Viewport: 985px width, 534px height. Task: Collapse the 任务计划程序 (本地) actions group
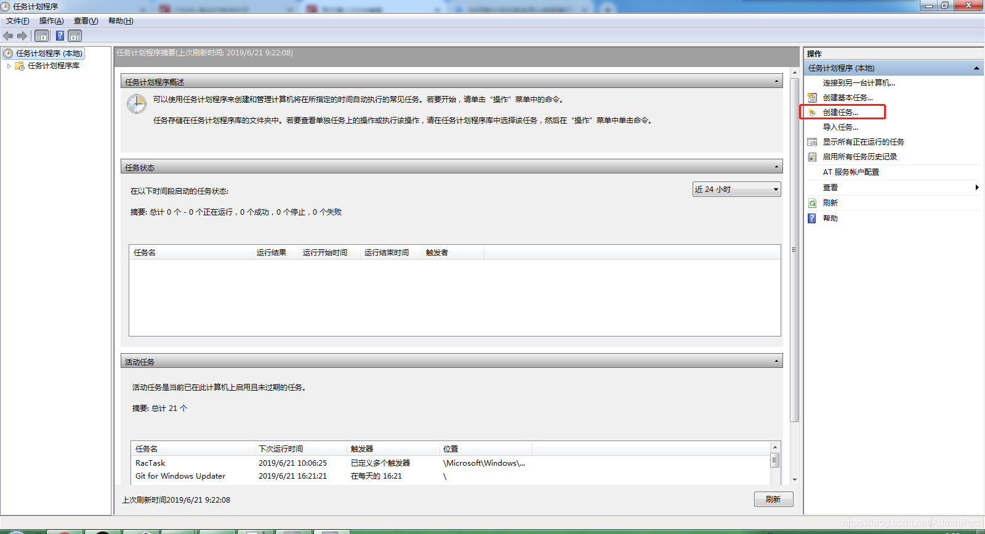976,68
